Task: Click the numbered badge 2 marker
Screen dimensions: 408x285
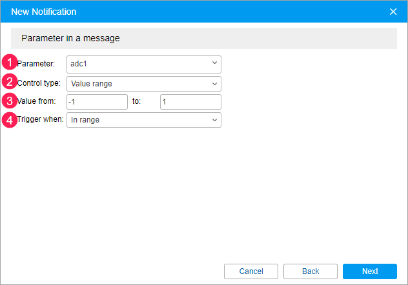Action: 8,82
